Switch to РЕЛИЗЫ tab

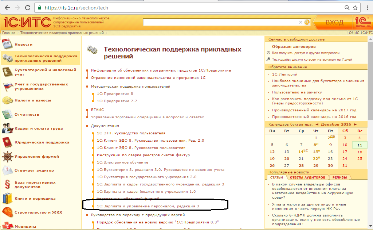[340, 177]
